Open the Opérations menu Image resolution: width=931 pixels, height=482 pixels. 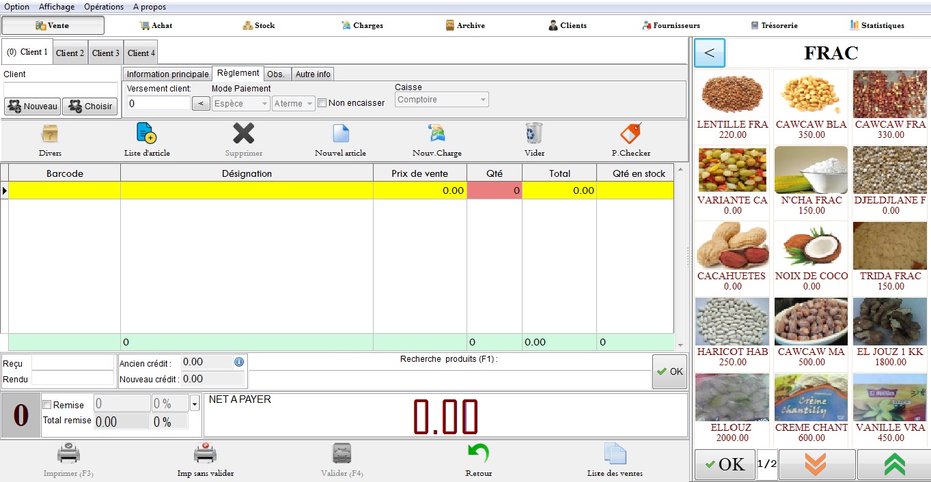pos(104,7)
